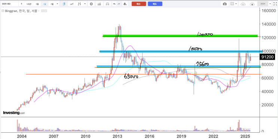Expand the layout selector dropdown arrow

[236, 4]
